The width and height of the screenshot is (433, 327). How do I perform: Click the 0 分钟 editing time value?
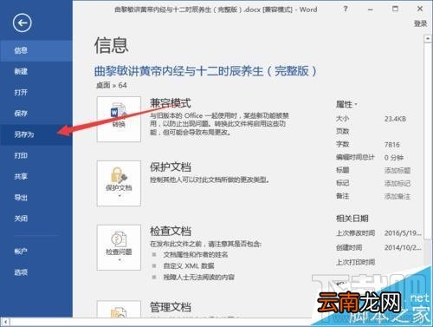point(394,158)
